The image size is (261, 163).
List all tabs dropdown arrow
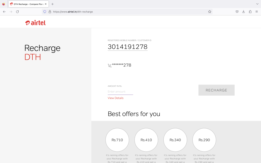tap(257, 4)
